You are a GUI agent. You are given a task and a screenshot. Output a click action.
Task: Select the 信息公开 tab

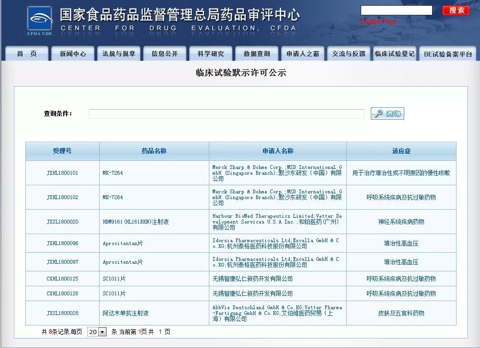[165, 54]
